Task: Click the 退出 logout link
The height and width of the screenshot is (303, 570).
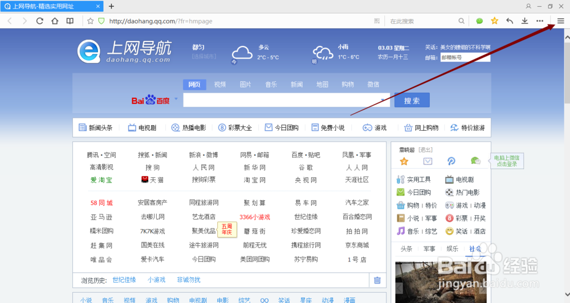Action: click(x=425, y=150)
